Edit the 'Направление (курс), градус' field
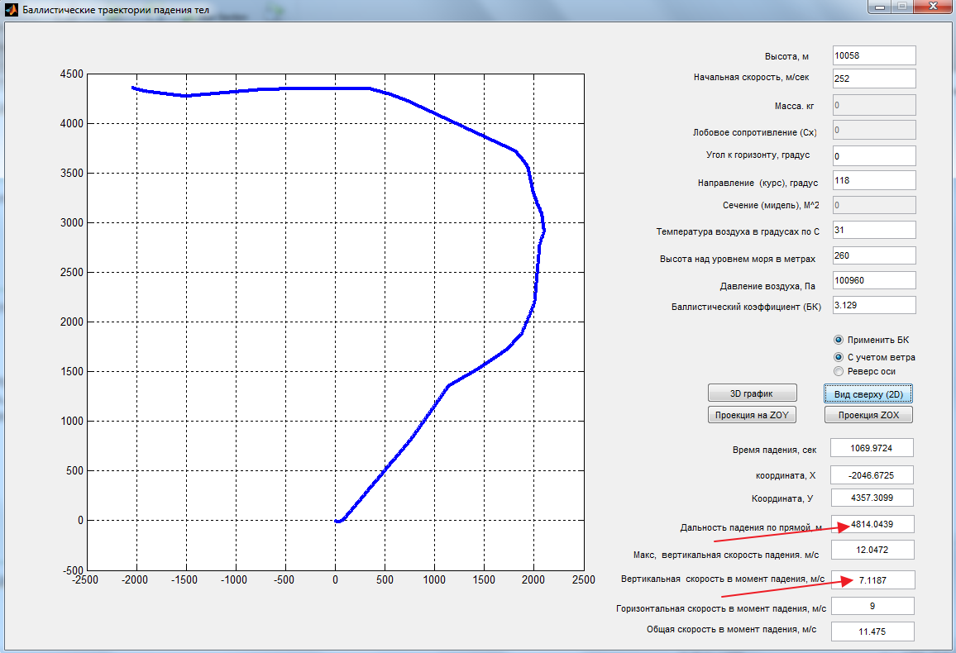956x653 pixels. (873, 180)
